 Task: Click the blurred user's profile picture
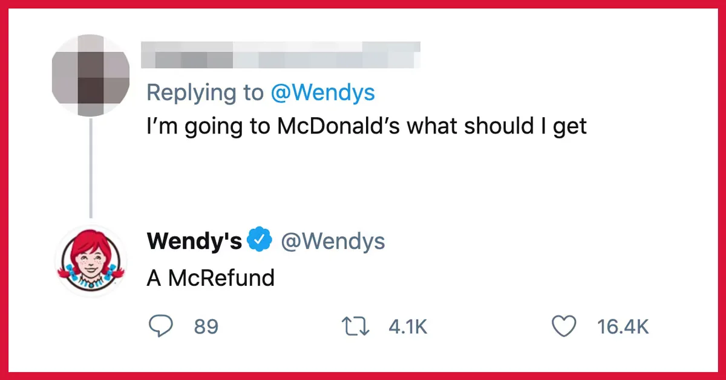[90, 72]
